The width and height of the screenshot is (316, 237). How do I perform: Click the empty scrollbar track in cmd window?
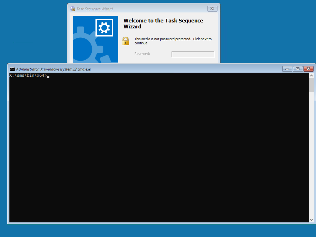click(x=311, y=158)
